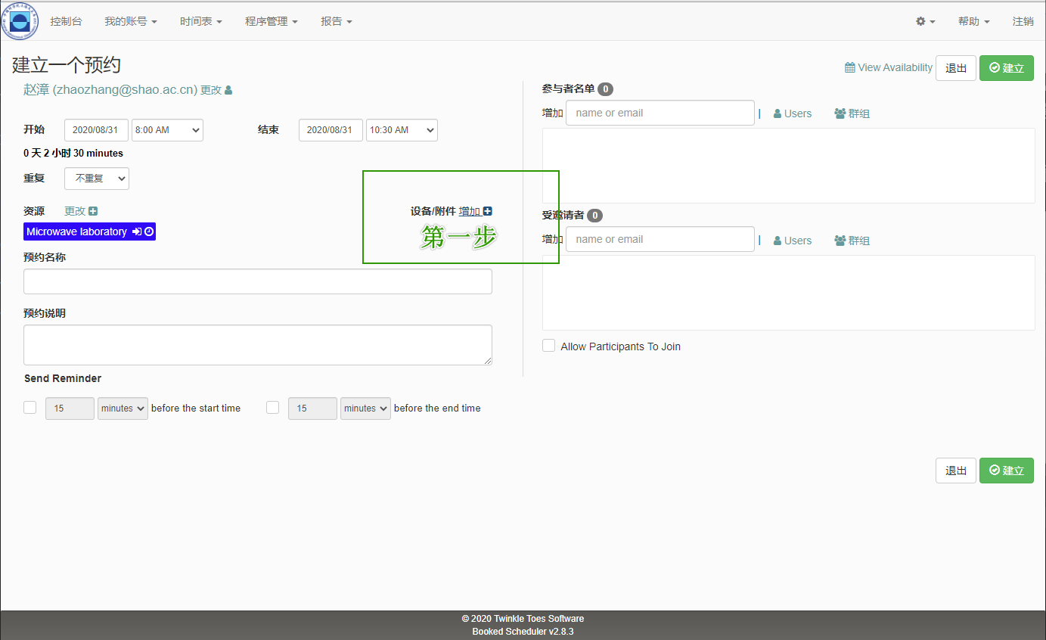The height and width of the screenshot is (640, 1046).
Task: Check the reminder before the start time
Action: pos(30,408)
